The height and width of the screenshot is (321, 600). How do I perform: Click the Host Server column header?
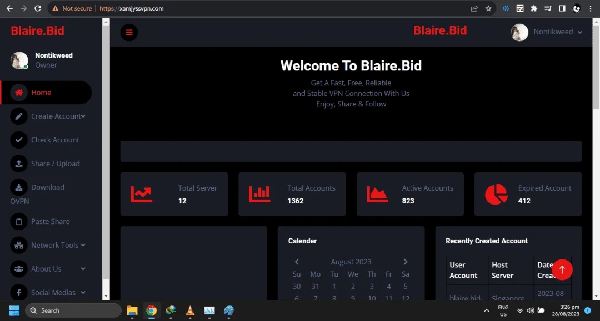point(511,270)
